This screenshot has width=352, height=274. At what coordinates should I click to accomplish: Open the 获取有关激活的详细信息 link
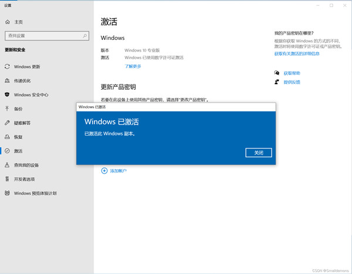[297, 53]
